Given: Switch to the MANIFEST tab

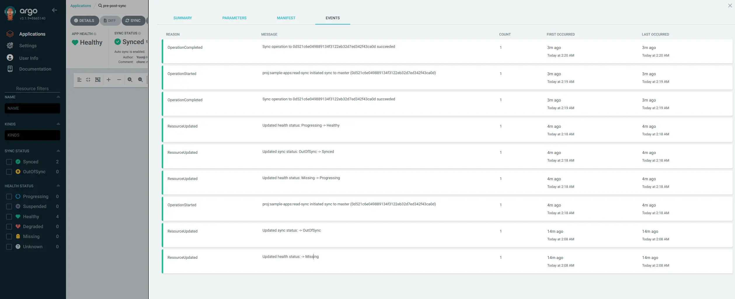Looking at the screenshot, I should 286,18.
